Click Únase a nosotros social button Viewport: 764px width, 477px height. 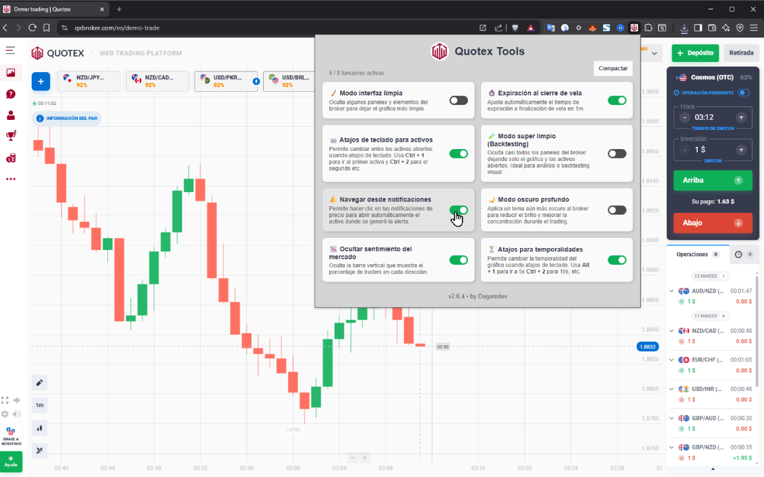[11, 436]
